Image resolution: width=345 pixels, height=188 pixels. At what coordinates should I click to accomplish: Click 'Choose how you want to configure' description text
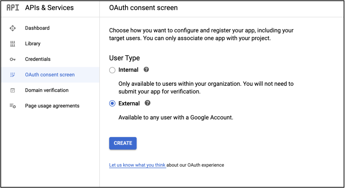(201, 34)
